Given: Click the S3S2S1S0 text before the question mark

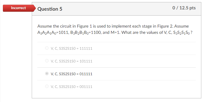Looking at the screenshot, I should (181, 33).
